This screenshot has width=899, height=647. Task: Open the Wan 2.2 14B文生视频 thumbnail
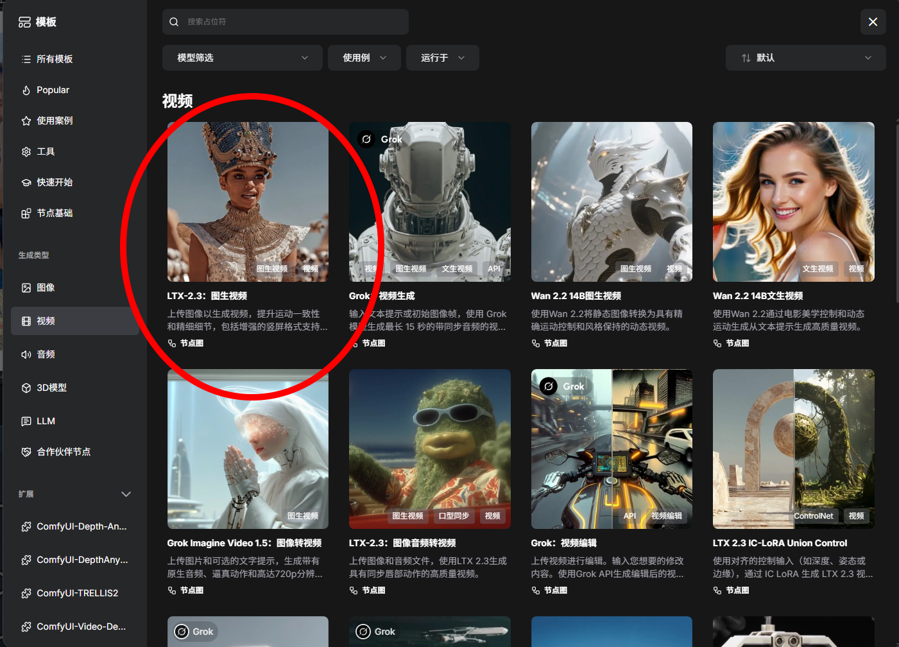pyautogui.click(x=794, y=202)
